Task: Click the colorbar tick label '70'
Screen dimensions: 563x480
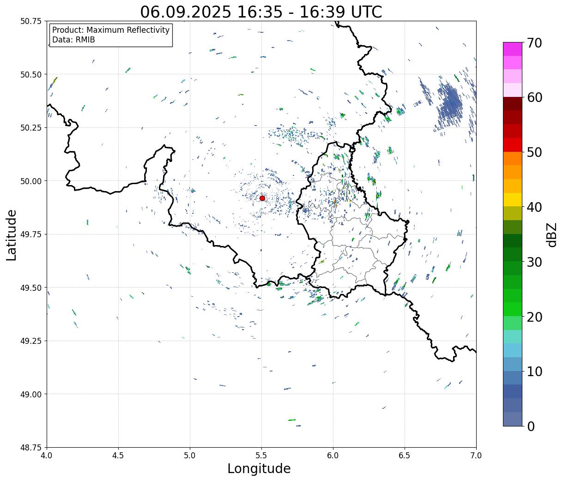Action: pos(534,43)
